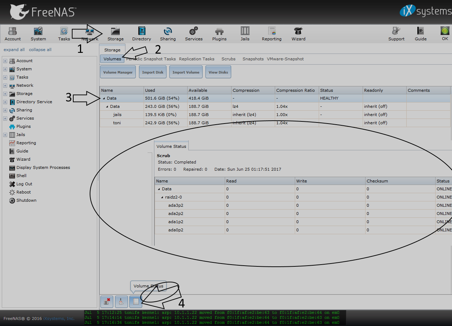Open the Storage toolbar icon
452x326 pixels.
(x=115, y=34)
